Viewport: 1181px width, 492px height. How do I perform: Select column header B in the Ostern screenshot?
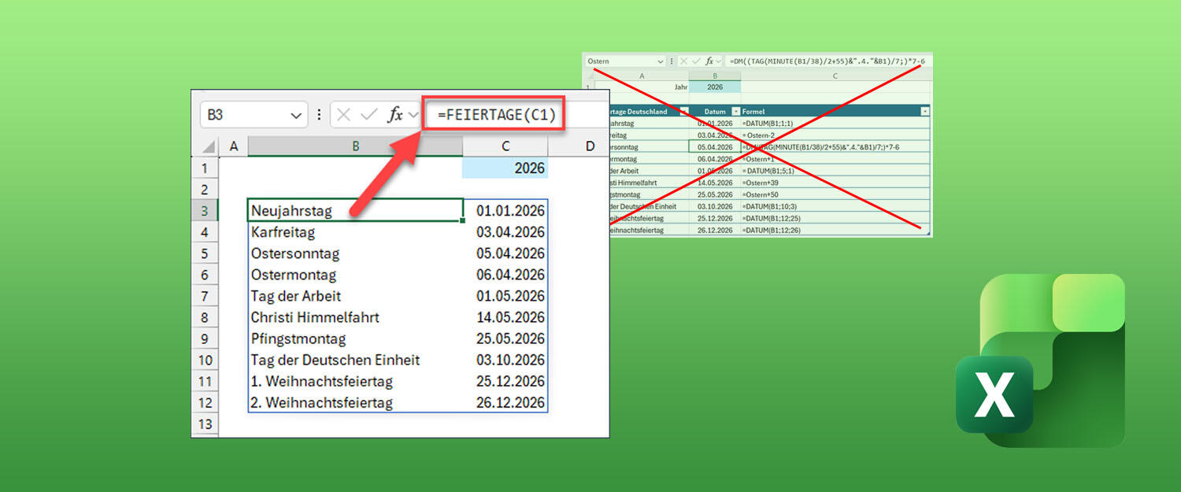click(x=715, y=76)
